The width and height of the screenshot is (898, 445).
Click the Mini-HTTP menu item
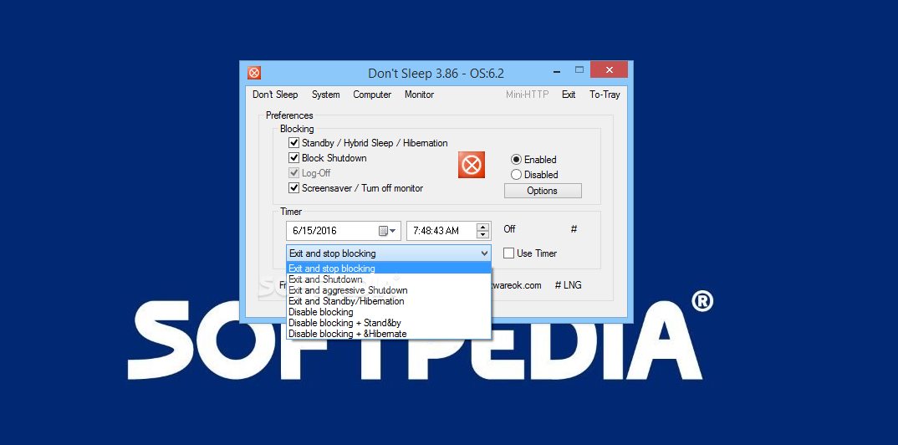pyautogui.click(x=527, y=95)
